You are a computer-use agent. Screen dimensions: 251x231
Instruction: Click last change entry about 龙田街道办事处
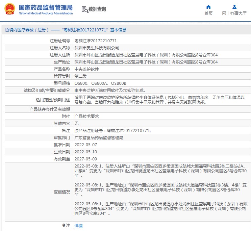[161, 209]
